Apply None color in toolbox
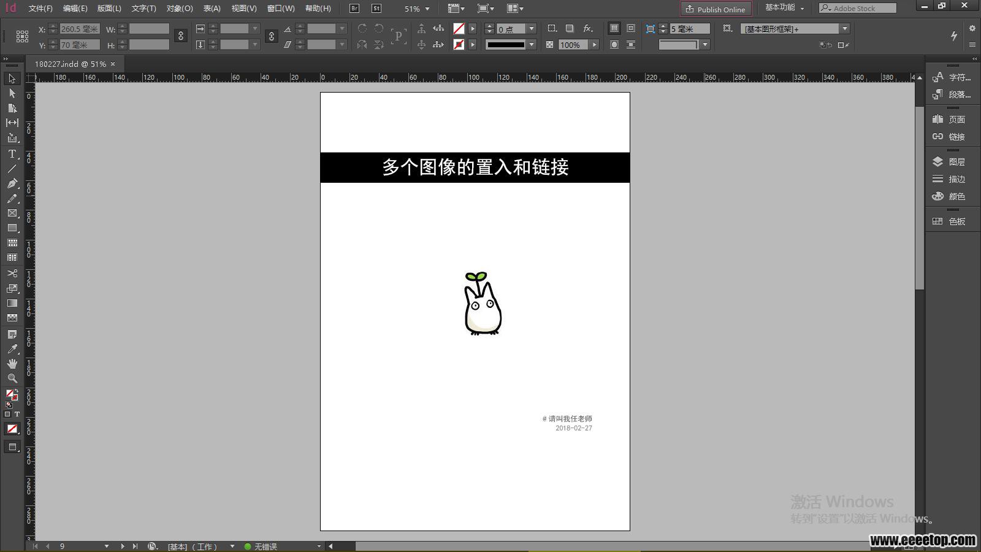This screenshot has width=981, height=552. (12, 429)
